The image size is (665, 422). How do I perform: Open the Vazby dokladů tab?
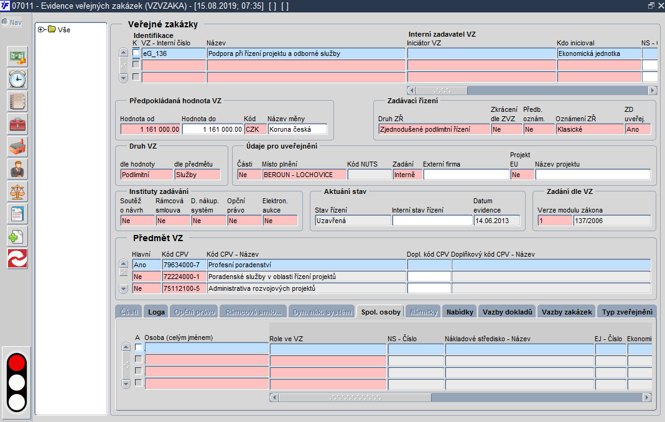coord(507,312)
